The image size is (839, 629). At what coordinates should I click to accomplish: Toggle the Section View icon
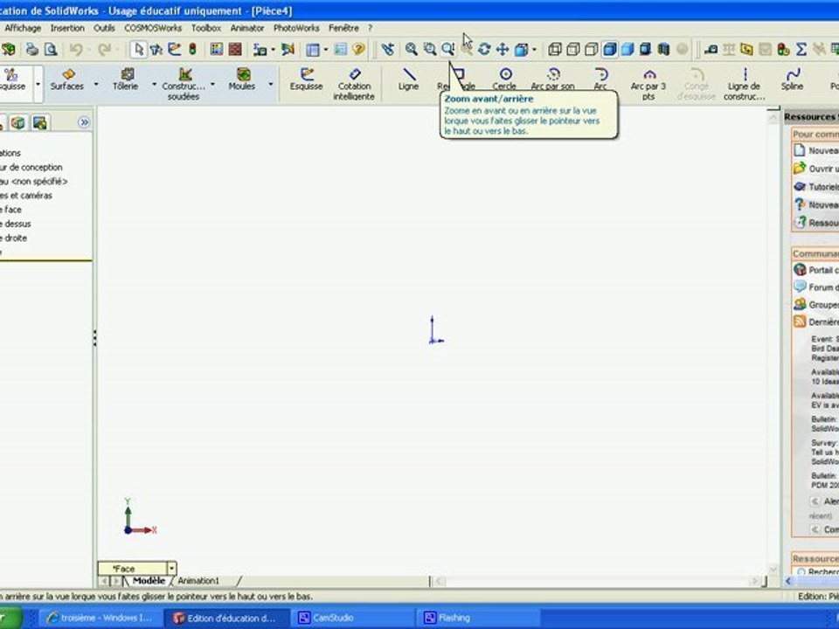pos(664,50)
